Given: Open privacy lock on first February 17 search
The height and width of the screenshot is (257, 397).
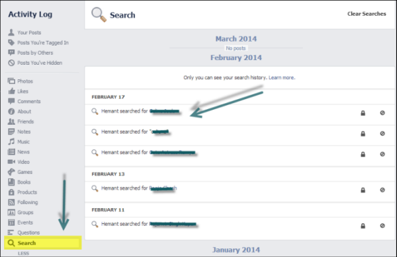Looking at the screenshot, I should pos(363,113).
